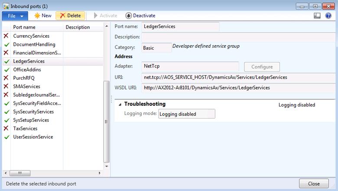Click the Activate button

(105, 16)
